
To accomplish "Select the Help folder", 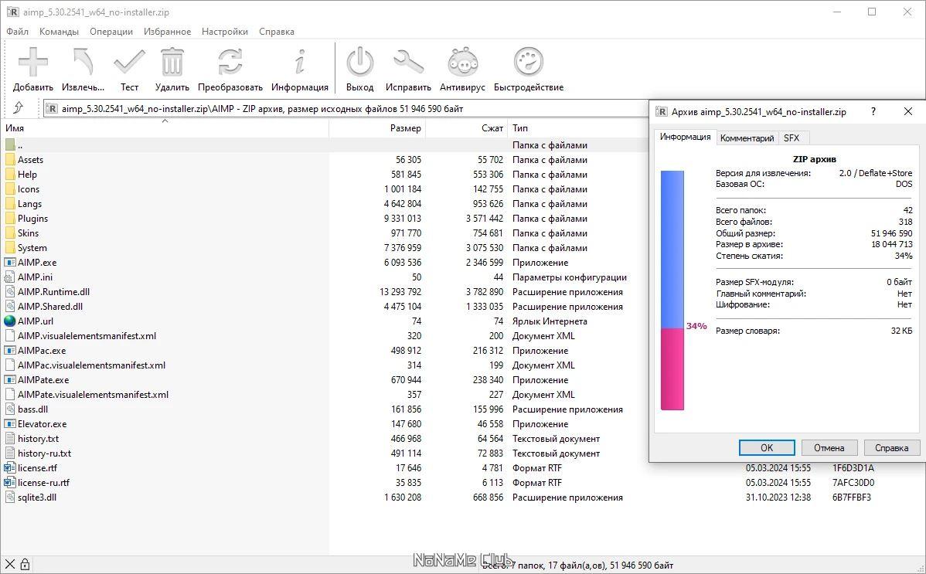I will (x=27, y=174).
